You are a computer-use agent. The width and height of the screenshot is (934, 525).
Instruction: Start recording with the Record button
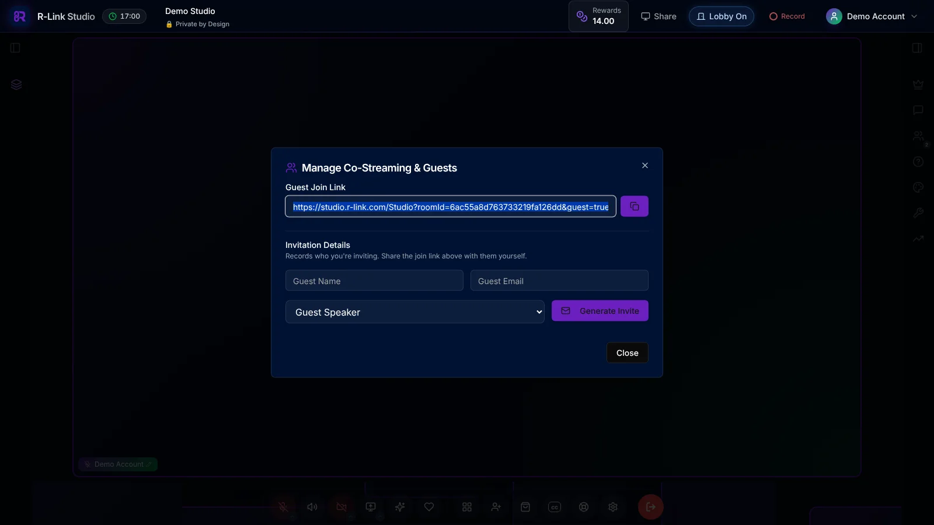[787, 16]
